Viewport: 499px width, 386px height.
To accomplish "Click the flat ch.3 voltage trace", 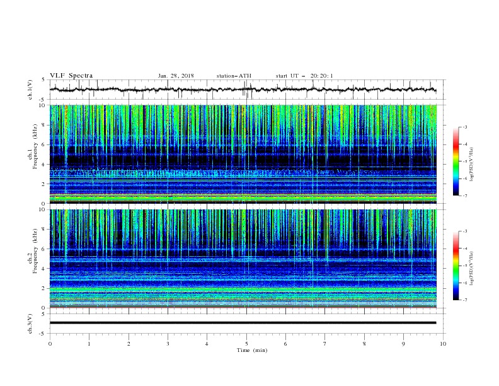I will tap(243, 323).
